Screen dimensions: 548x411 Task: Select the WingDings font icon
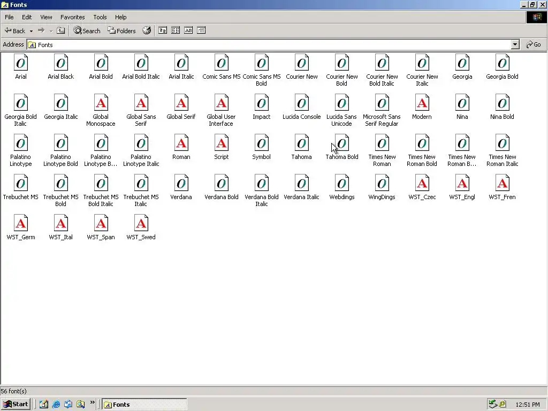(382, 184)
